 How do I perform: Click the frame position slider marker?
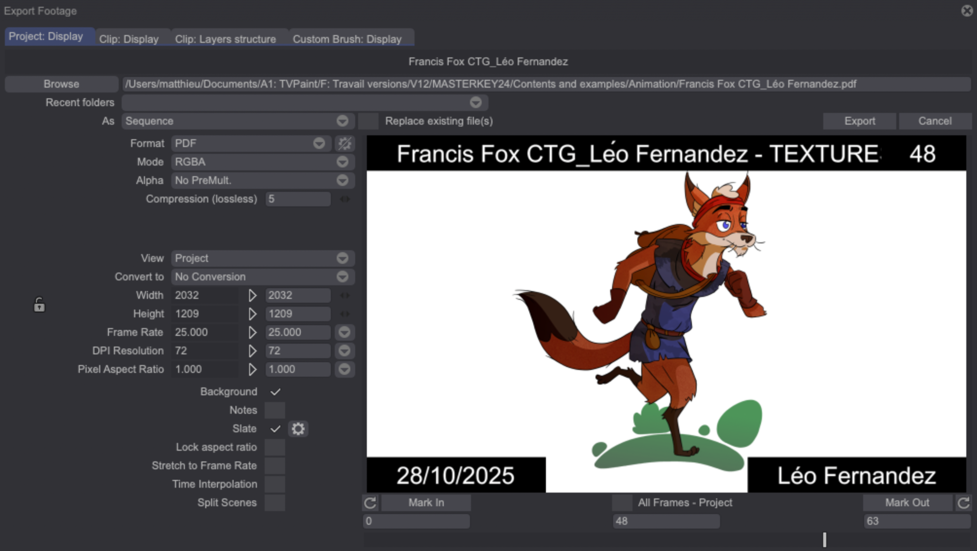[x=824, y=539]
